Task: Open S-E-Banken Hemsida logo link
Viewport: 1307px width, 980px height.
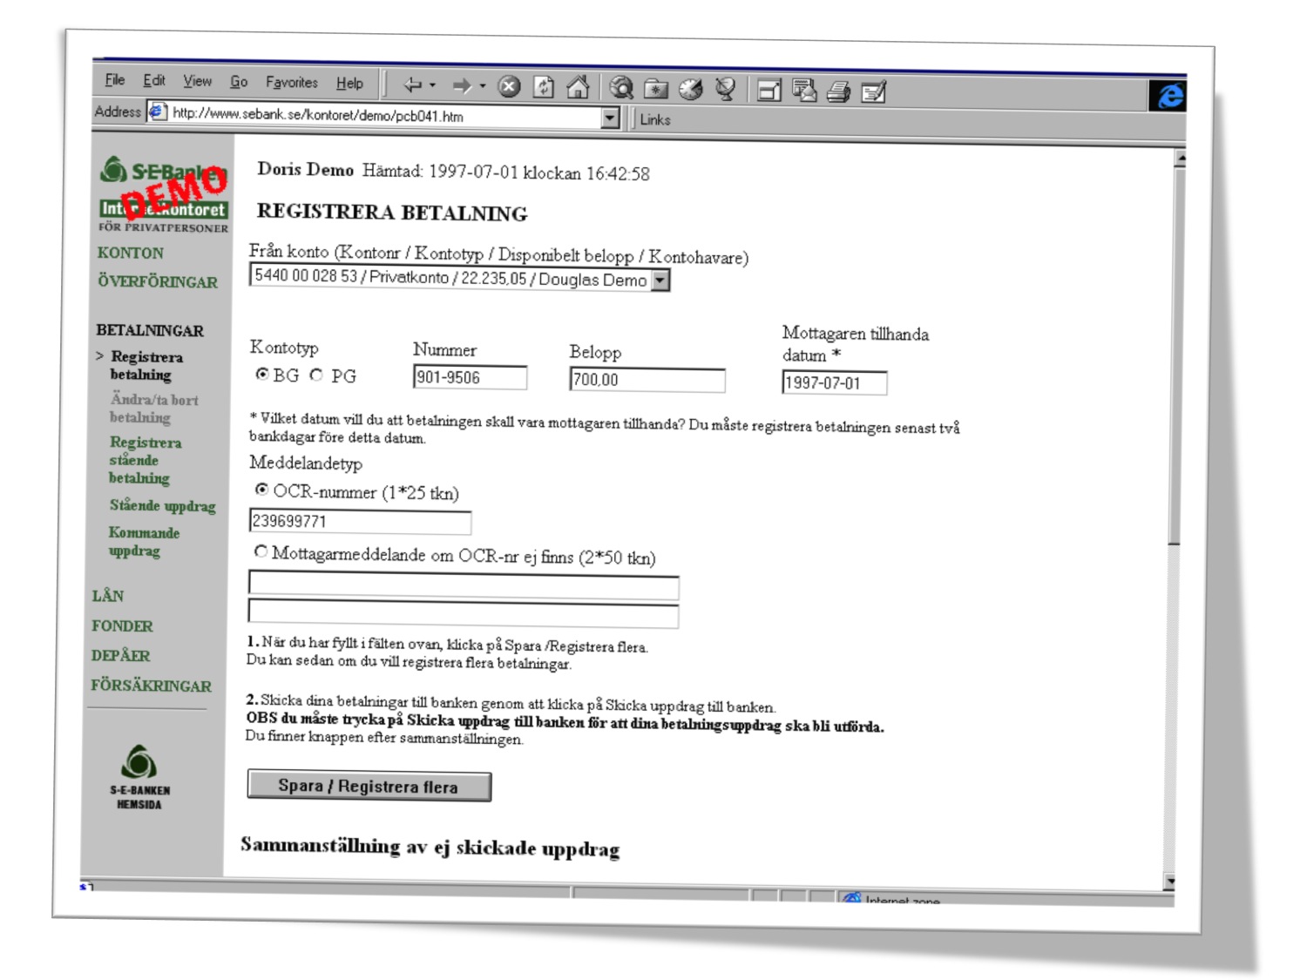Action: pos(139,777)
